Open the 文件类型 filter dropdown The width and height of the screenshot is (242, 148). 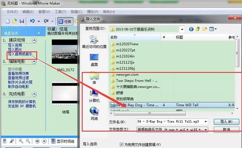(205, 129)
